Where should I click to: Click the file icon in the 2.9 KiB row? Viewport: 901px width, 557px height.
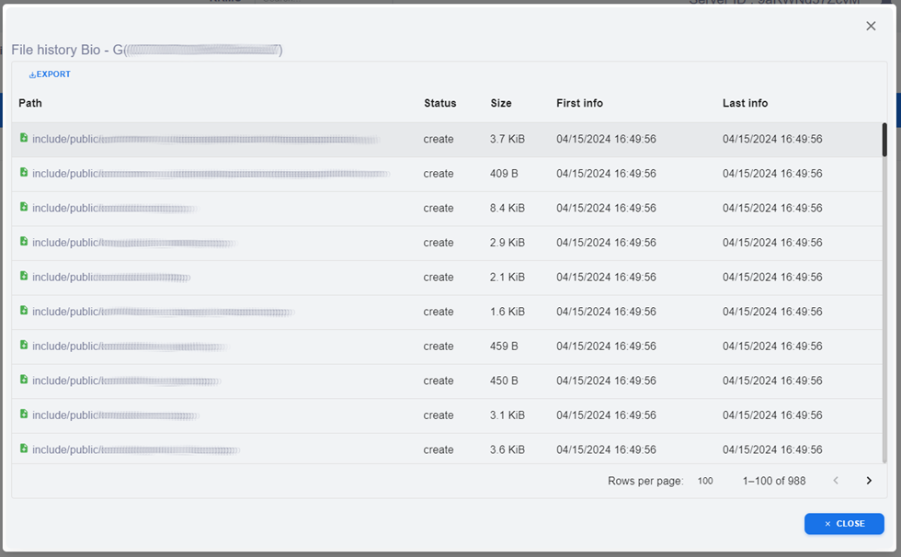click(24, 242)
